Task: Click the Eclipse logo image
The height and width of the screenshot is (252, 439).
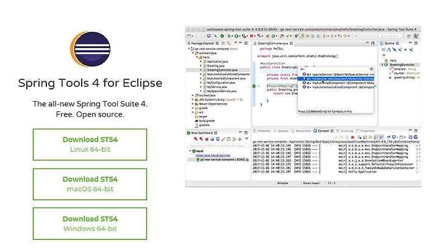Action: (x=90, y=49)
